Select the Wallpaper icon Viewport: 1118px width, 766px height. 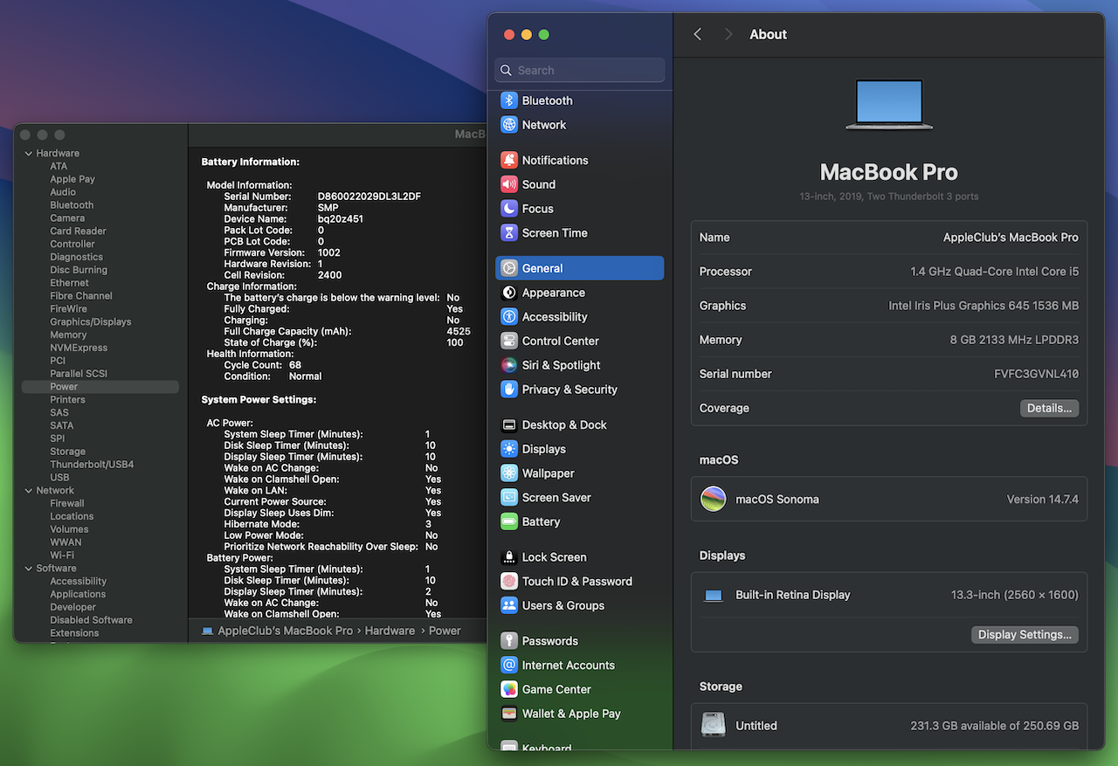click(509, 473)
